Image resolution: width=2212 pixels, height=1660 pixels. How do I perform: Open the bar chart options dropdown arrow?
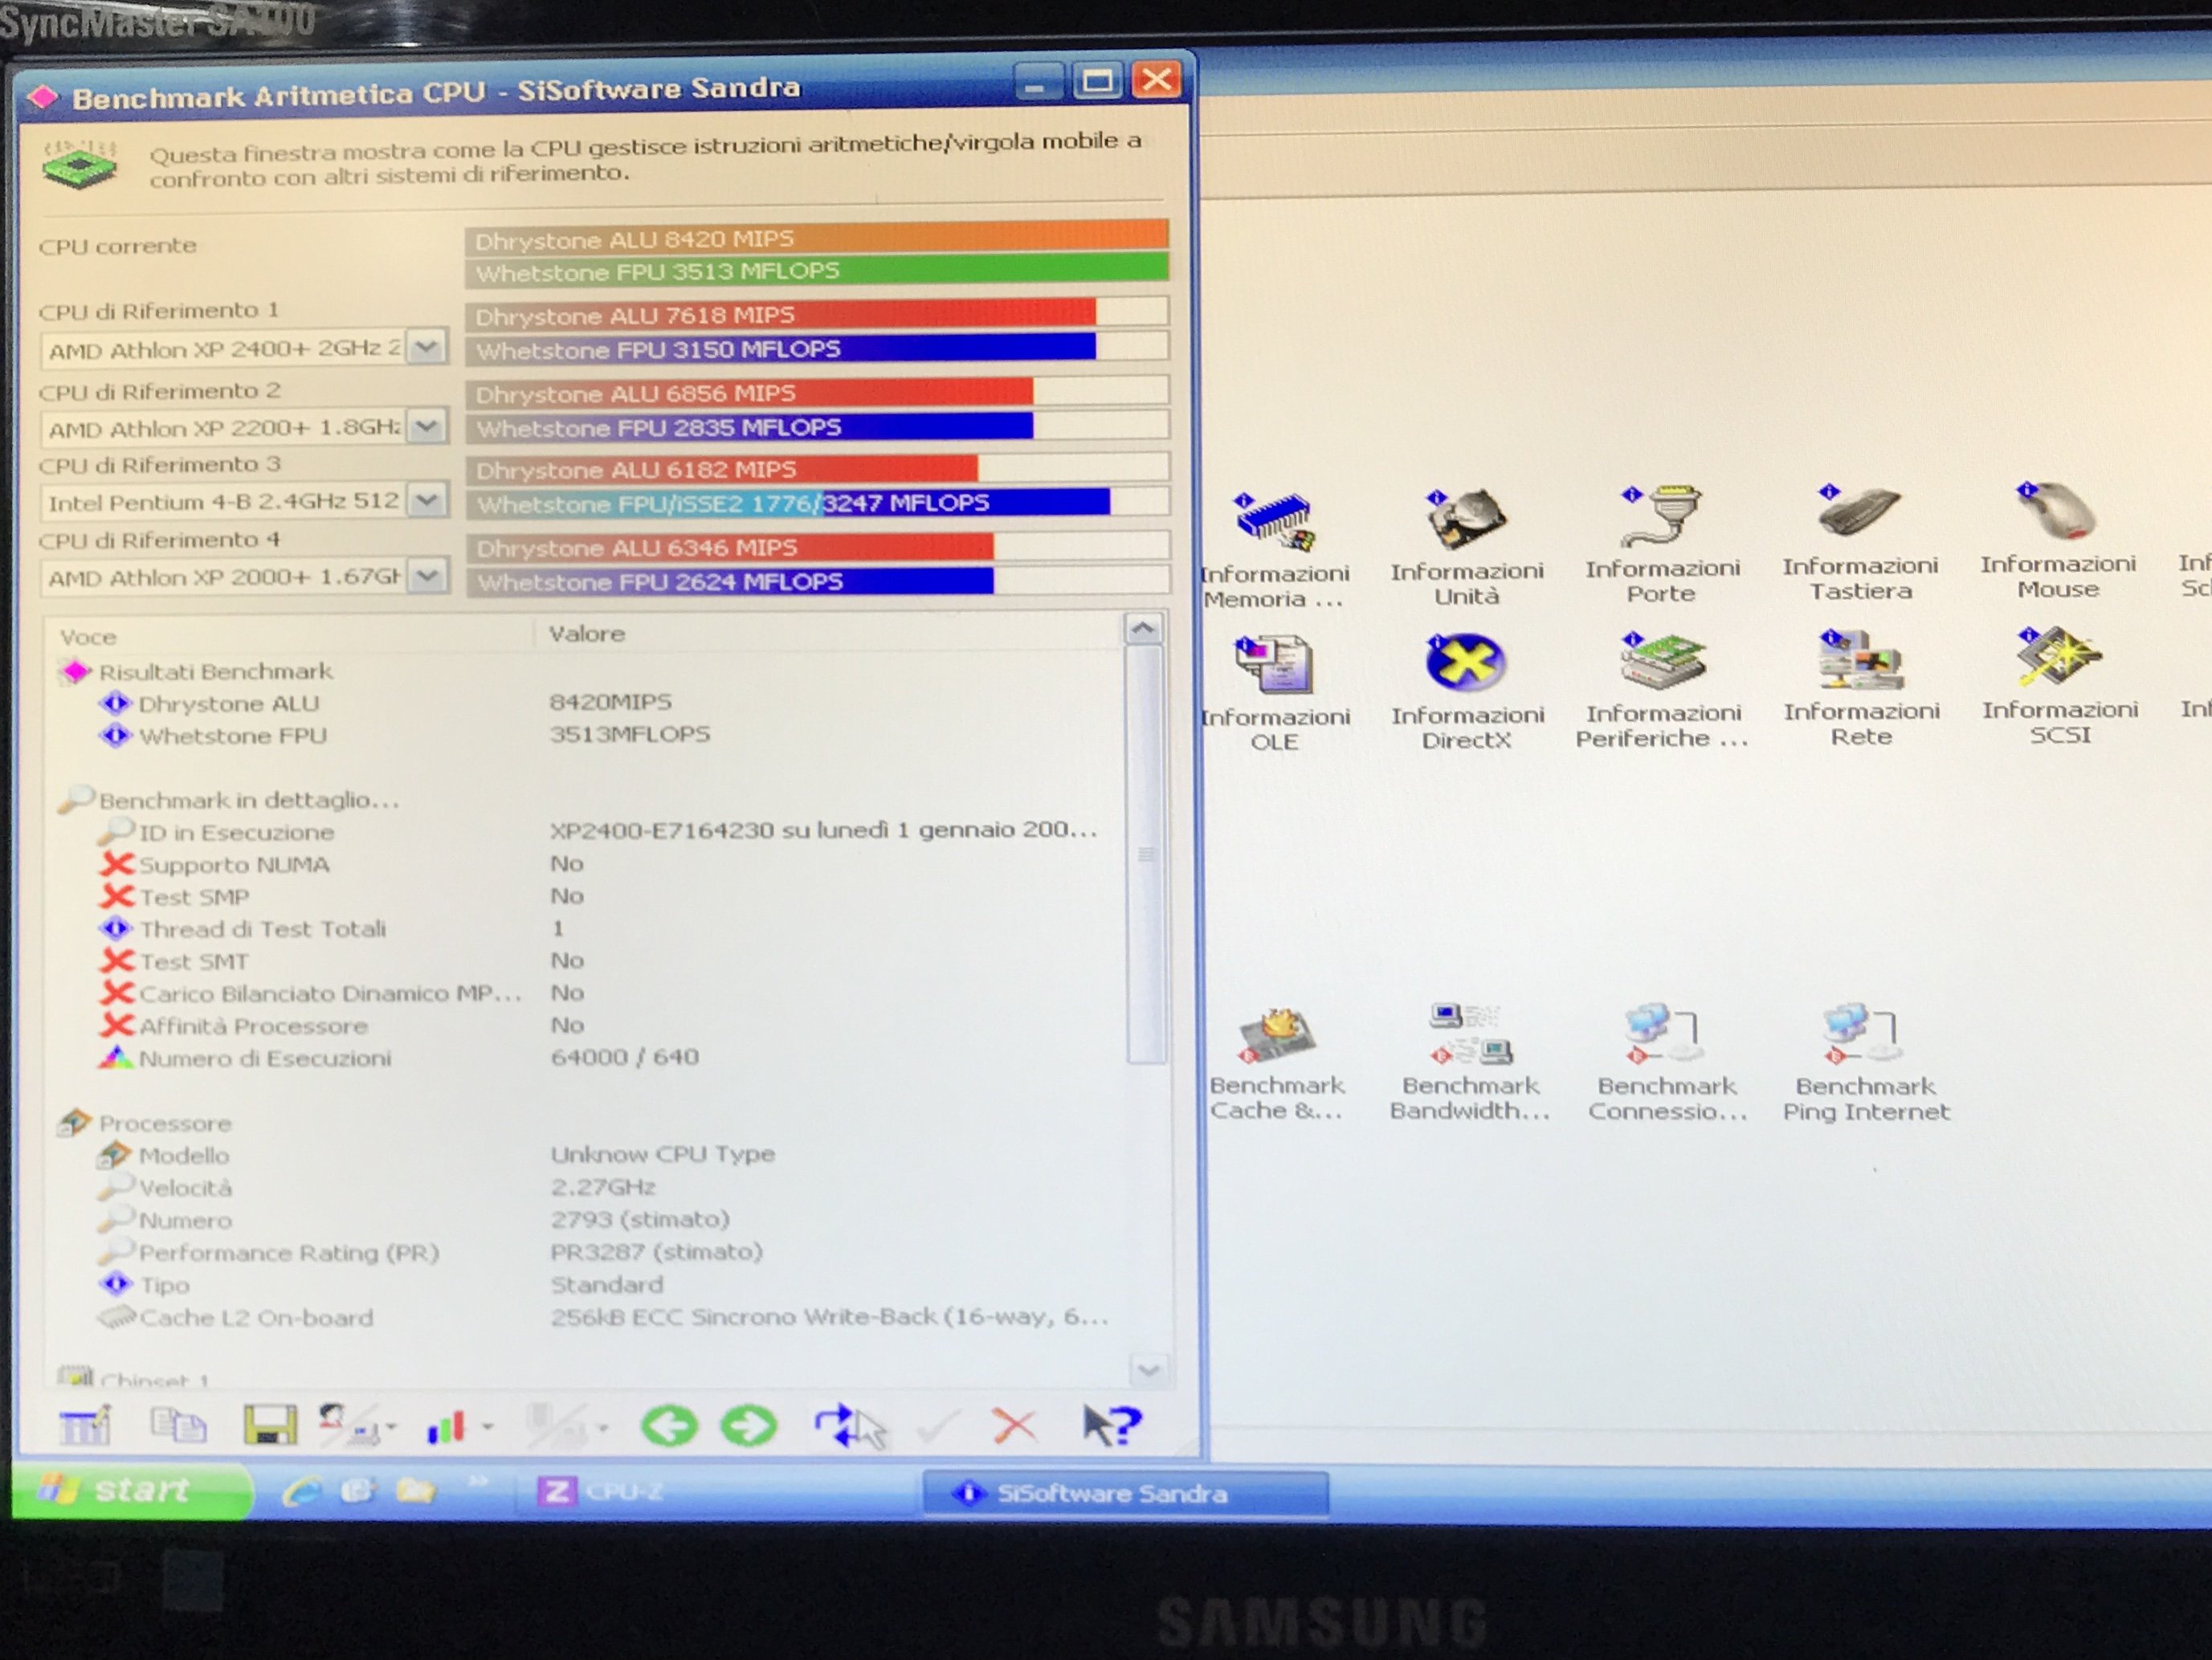click(488, 1427)
